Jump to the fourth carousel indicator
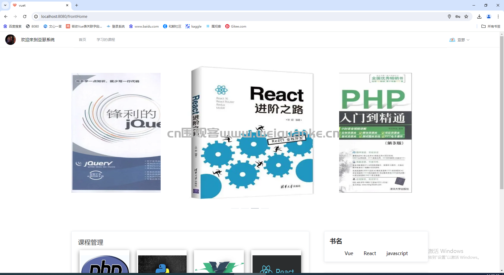This screenshot has height=275, width=504. (265, 208)
